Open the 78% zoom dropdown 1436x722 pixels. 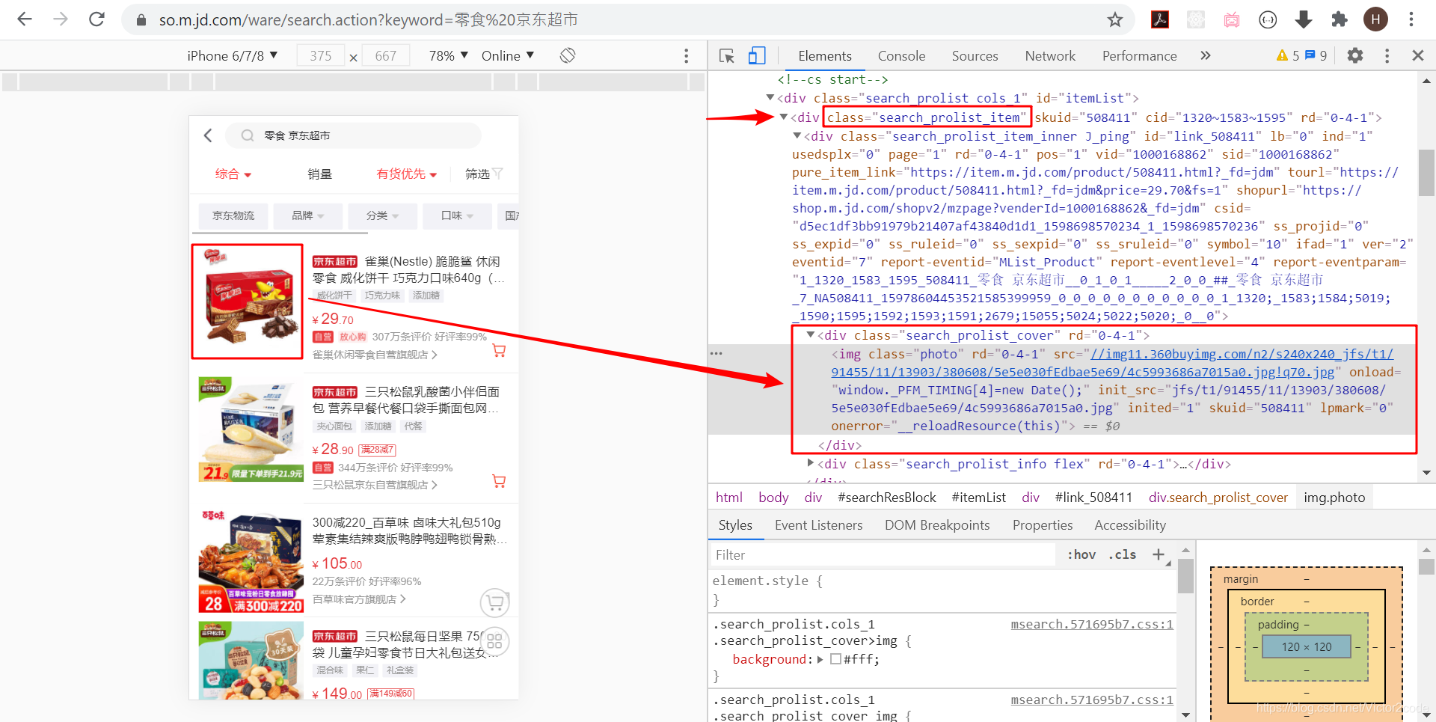point(448,55)
